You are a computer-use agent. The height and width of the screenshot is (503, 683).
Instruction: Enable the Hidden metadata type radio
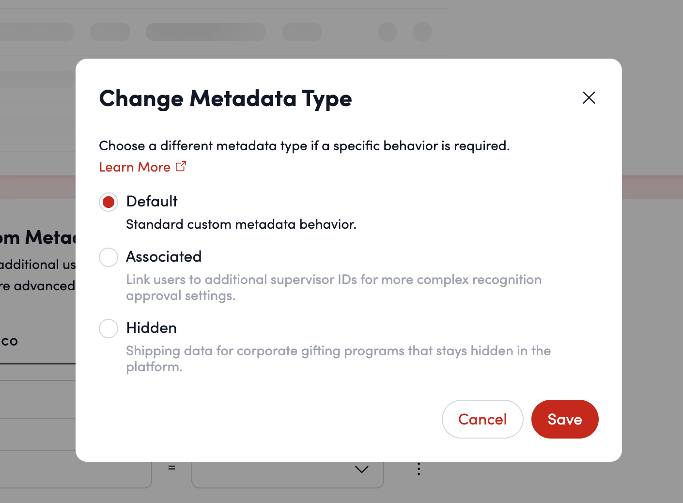coord(109,329)
